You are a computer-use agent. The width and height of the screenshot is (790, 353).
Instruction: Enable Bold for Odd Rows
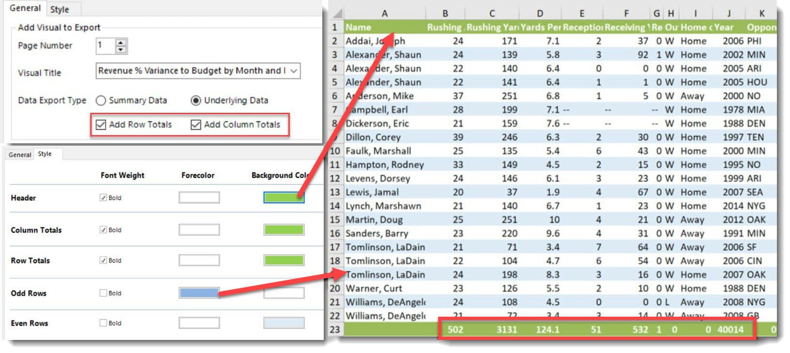pyautogui.click(x=103, y=293)
